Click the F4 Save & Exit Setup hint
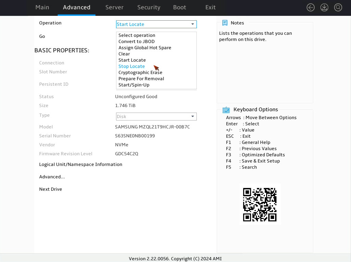Image resolution: width=351 pixels, height=262 pixels. click(253, 161)
